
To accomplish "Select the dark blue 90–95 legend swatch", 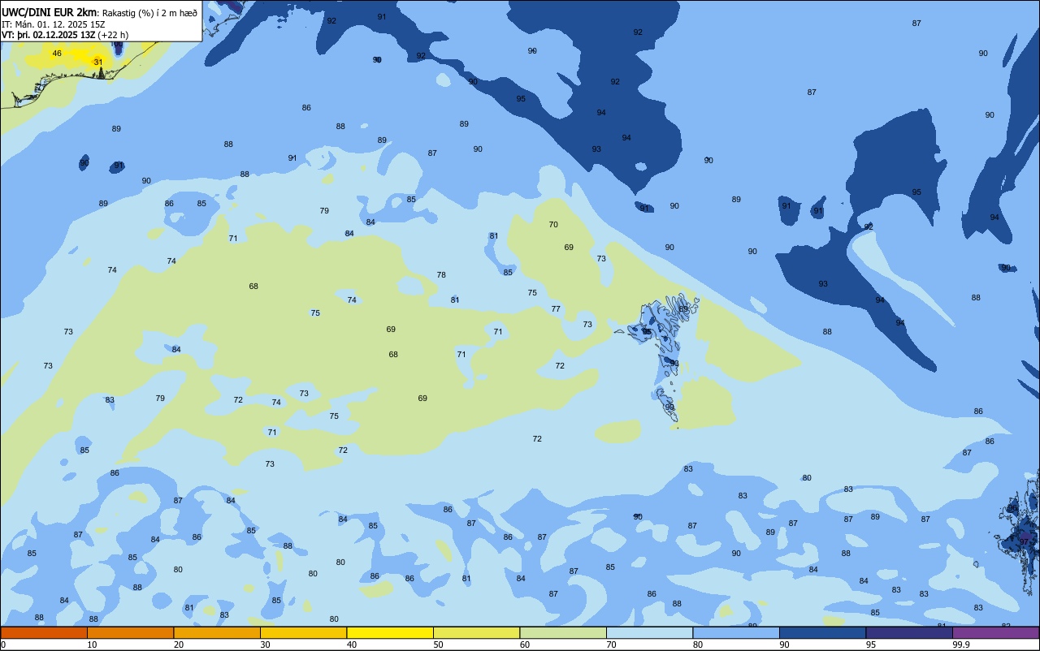I will (822, 632).
